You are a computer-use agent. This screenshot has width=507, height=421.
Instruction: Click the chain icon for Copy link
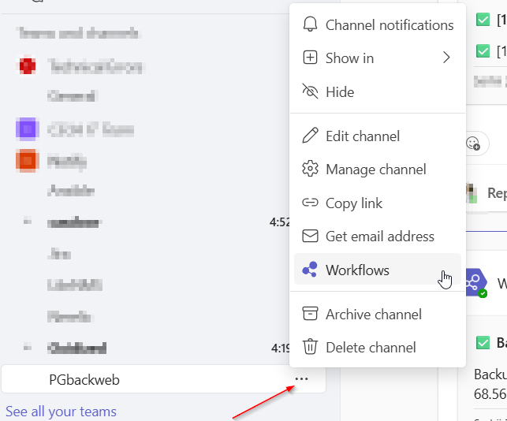pos(311,203)
